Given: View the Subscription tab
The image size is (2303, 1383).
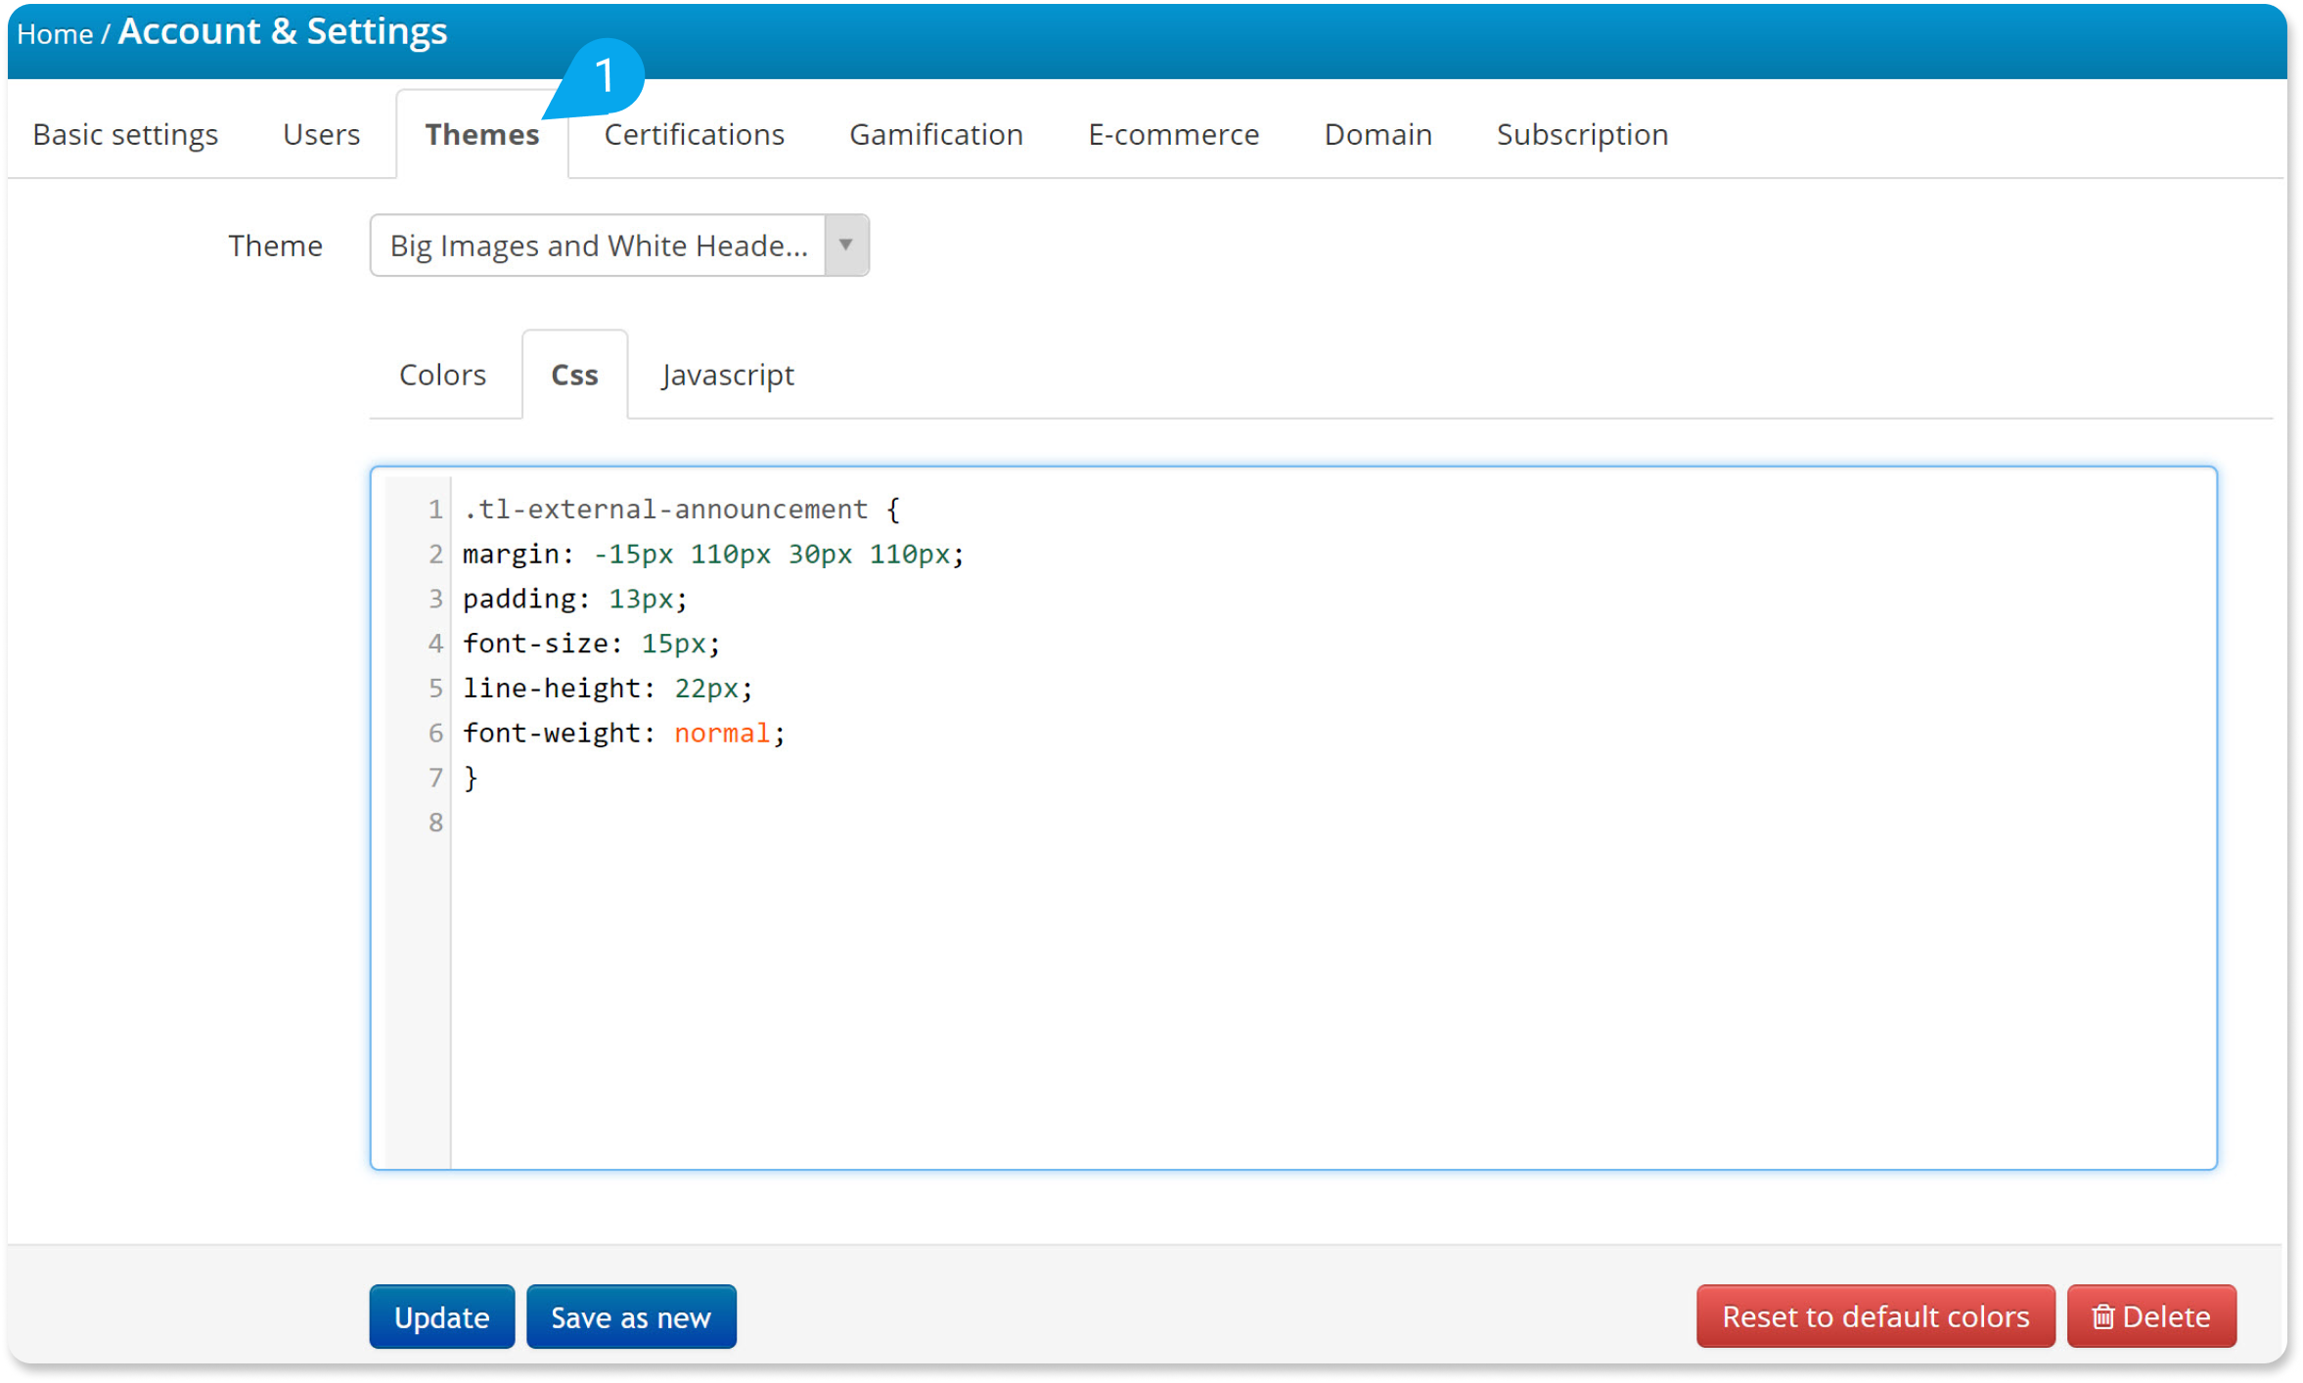Looking at the screenshot, I should tap(1581, 134).
